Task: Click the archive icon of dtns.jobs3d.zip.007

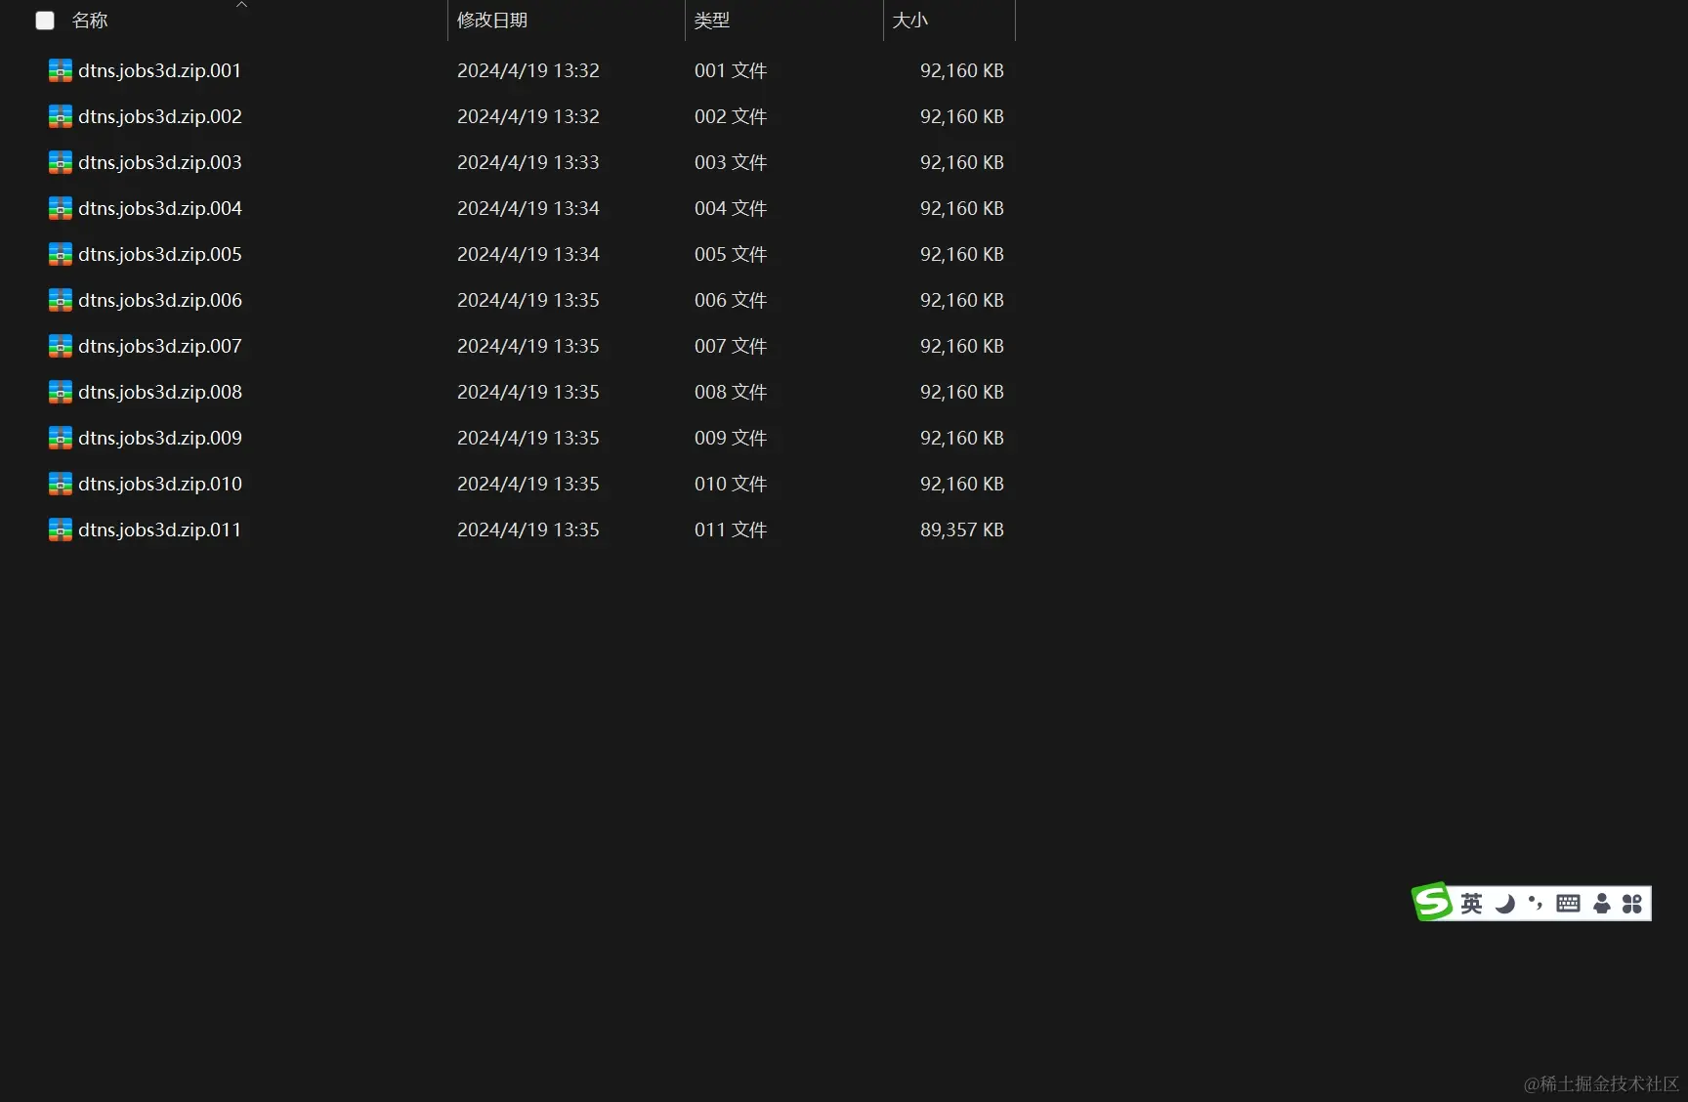Action: [61, 346]
